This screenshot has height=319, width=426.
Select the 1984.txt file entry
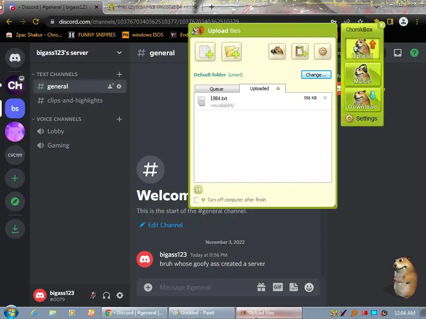click(263, 101)
